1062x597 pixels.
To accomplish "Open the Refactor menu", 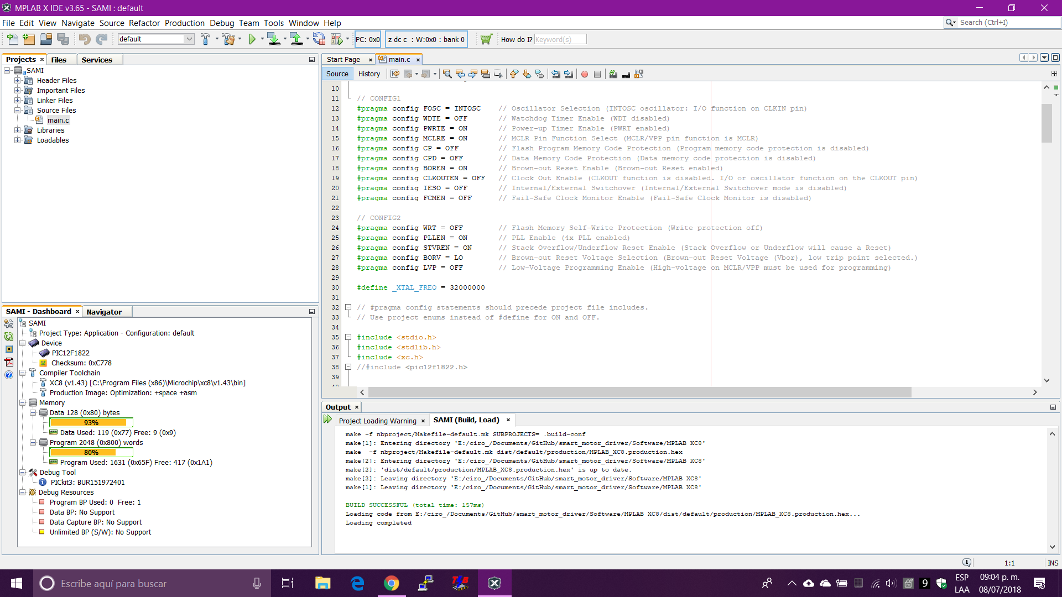I will (x=144, y=23).
